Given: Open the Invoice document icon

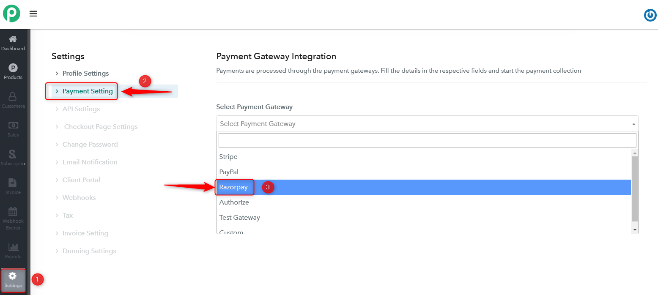Looking at the screenshot, I should 13,183.
